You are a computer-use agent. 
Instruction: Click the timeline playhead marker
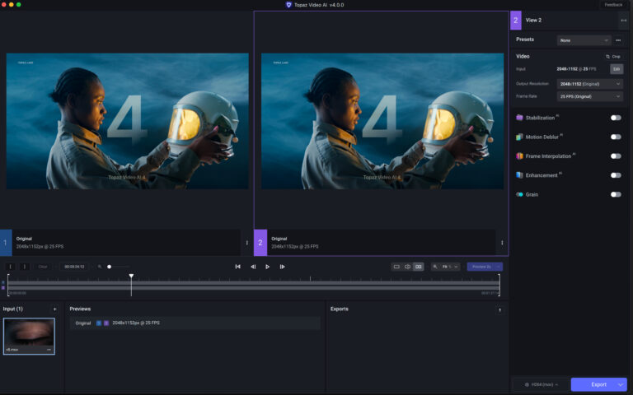pyautogui.click(x=131, y=276)
